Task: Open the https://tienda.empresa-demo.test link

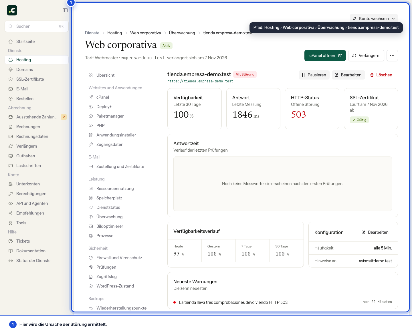Action: coord(200,81)
